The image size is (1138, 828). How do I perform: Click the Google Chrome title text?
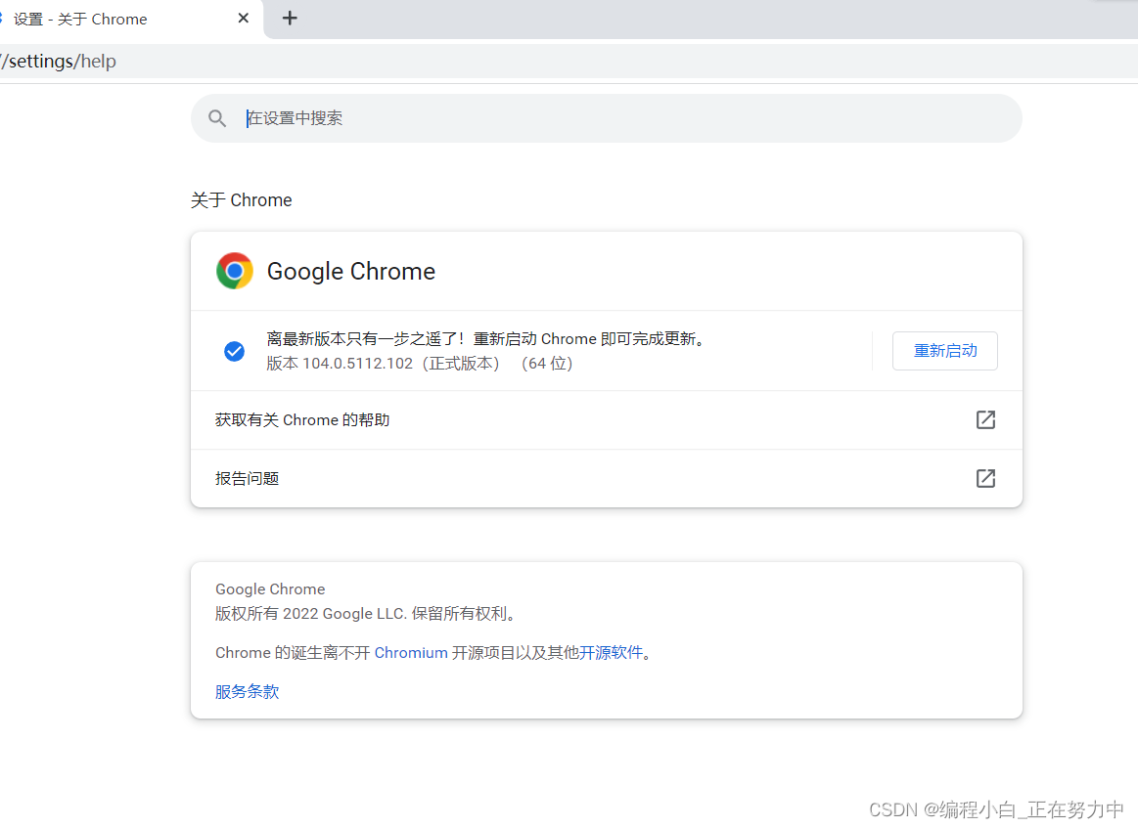pyautogui.click(x=351, y=271)
